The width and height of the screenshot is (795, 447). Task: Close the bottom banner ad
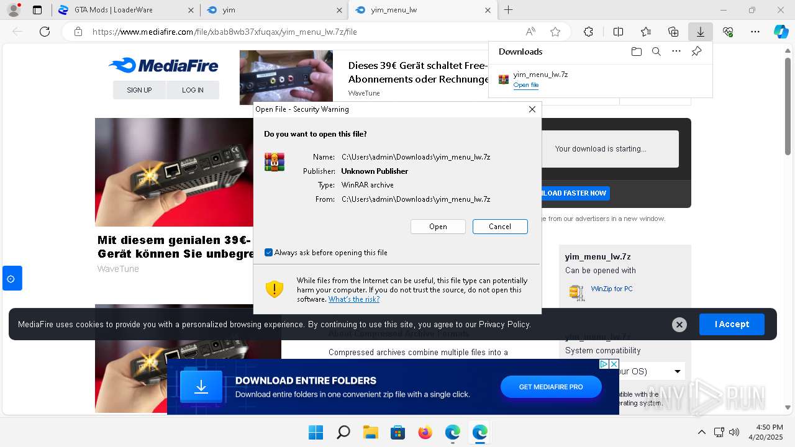(x=614, y=364)
